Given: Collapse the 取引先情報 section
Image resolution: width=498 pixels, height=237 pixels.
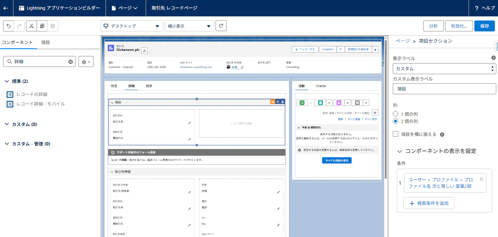Looking at the screenshot, I should [112, 172].
